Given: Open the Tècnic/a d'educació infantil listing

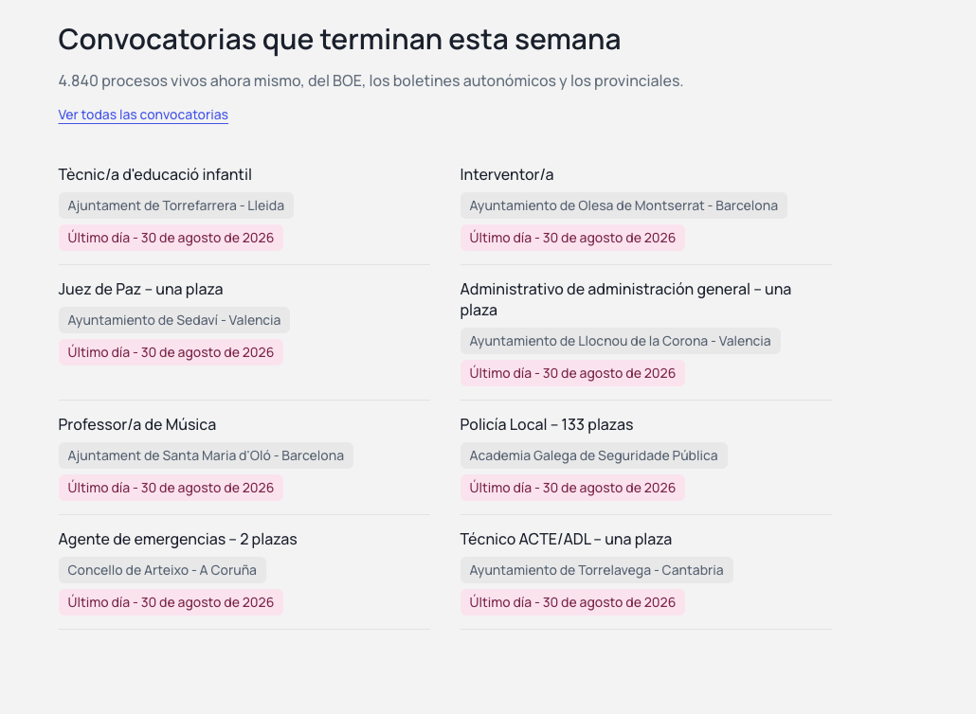Looking at the screenshot, I should 155,175.
